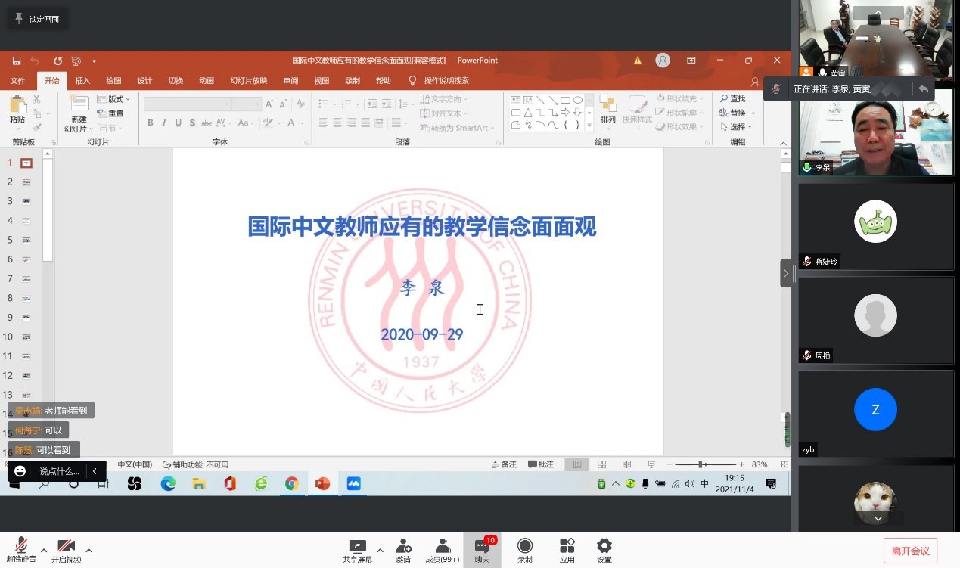Open Chrome from the Windows taskbar
The height and width of the screenshot is (568, 960).
(x=292, y=483)
